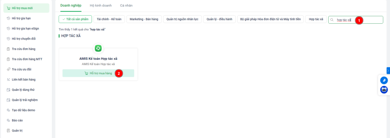Viewport: 390px width, 138px height.
Task: Click the Hỗ trợ mua hàng button
Action: [98, 73]
